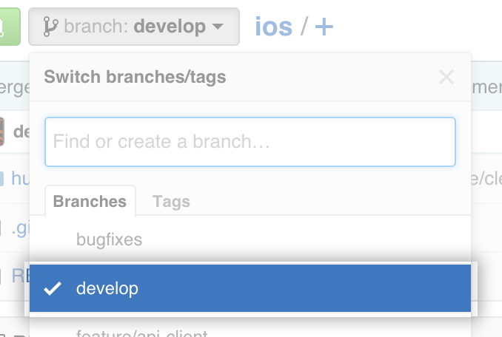Click the folder icon beside "hu"
The width and height of the screenshot is (502, 337).
click(1, 179)
